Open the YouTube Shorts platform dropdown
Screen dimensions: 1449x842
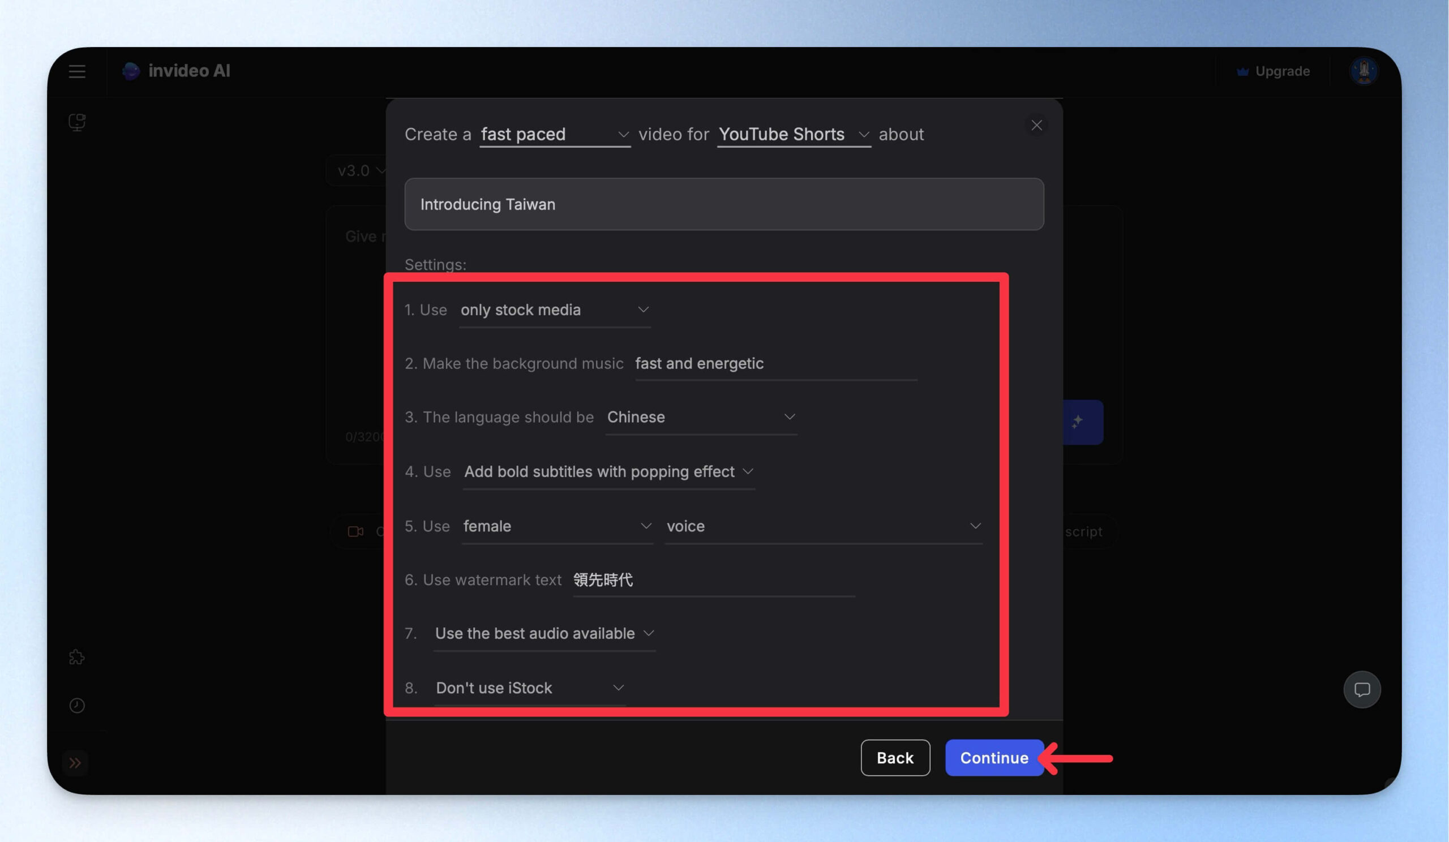tap(794, 135)
